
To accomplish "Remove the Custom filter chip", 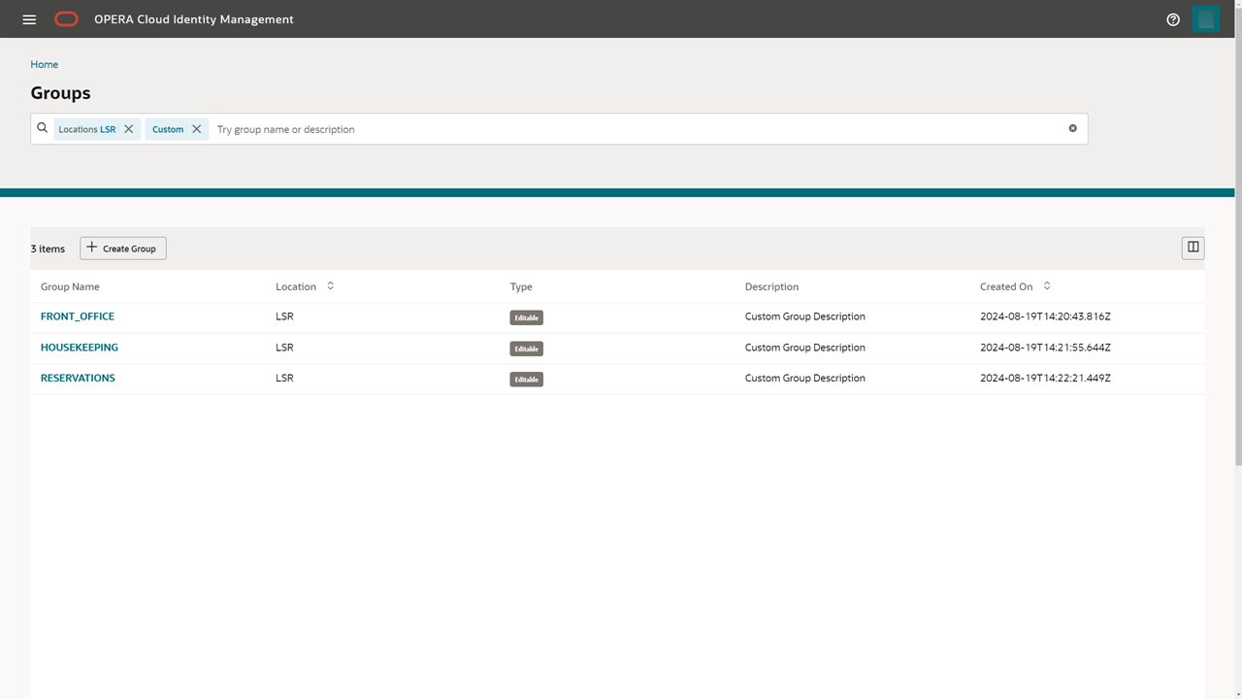I will (197, 129).
